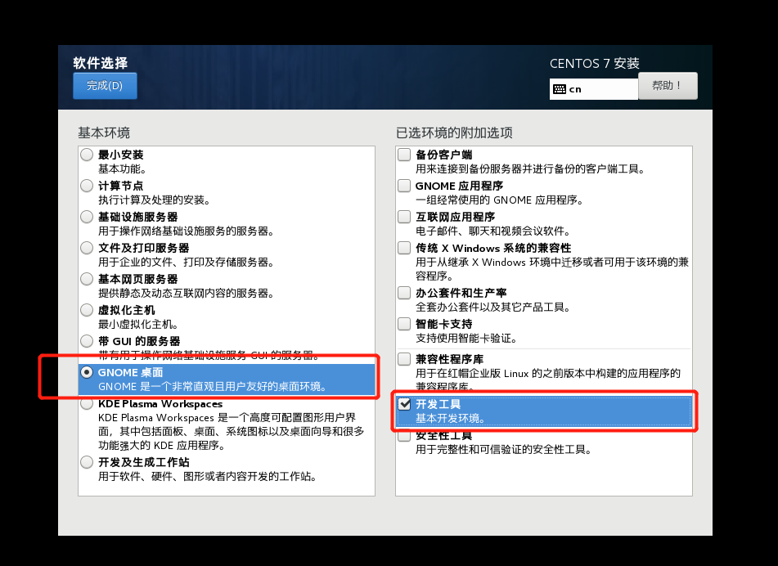The image size is (778, 566).
Task: Select the 计算节点 radio button
Action: 87,186
